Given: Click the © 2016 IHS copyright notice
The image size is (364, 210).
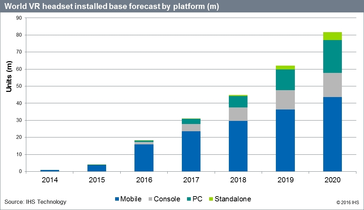Looking at the screenshot, I should [347, 202].
